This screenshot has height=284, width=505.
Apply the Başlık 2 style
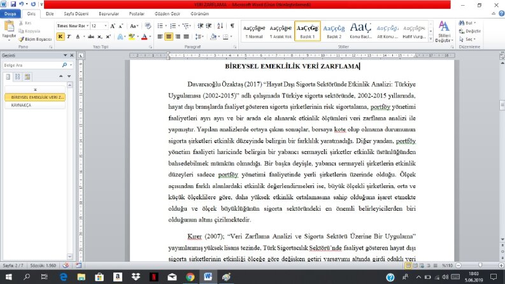point(334,31)
